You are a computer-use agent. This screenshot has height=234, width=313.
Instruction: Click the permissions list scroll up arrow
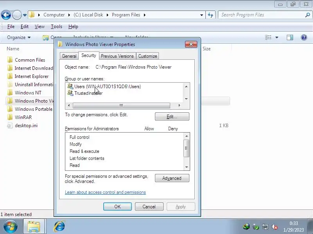(x=187, y=136)
